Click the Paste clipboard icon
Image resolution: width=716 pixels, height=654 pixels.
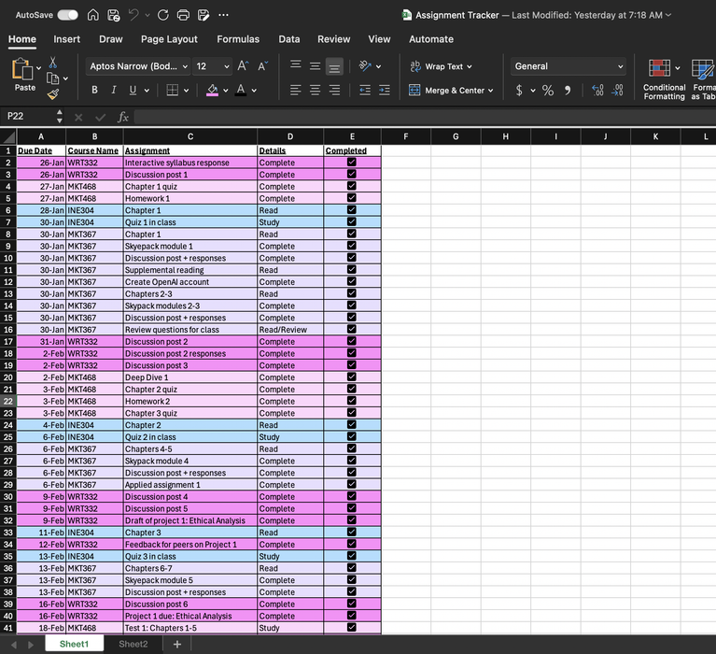click(22, 69)
